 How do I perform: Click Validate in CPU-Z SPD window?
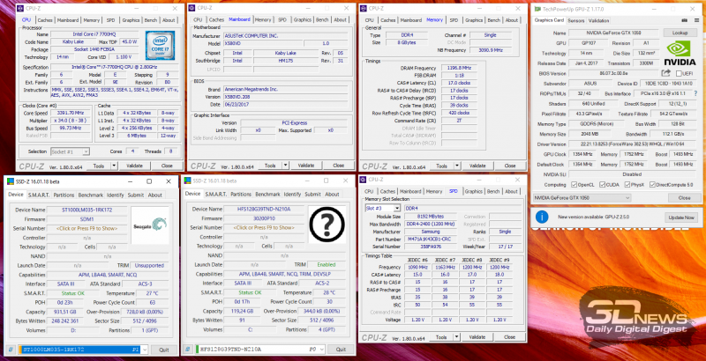tap(477, 337)
